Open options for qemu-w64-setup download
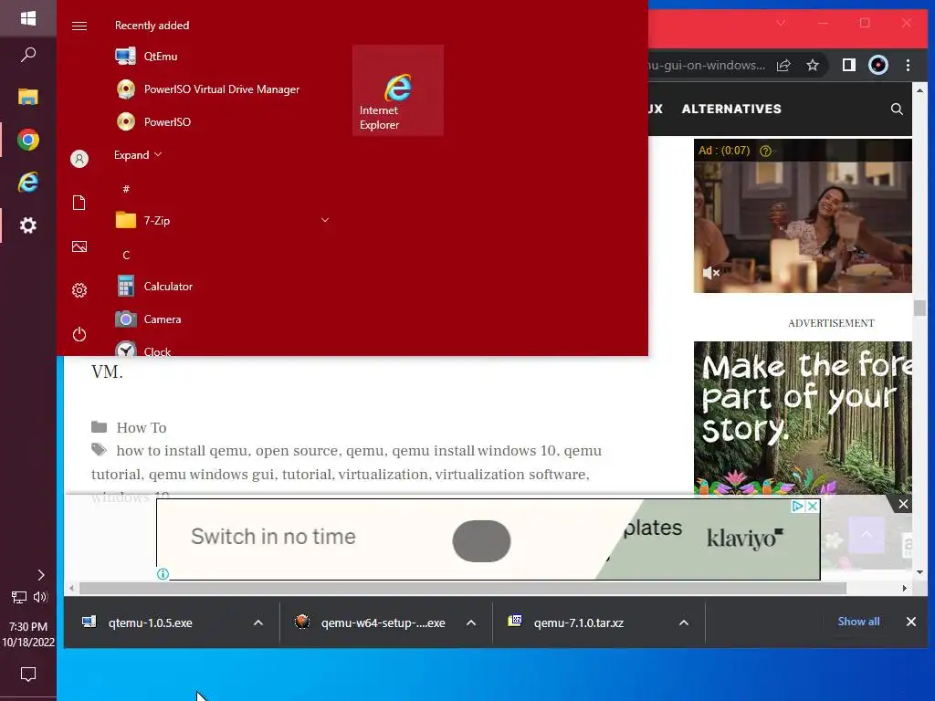 coord(471,623)
